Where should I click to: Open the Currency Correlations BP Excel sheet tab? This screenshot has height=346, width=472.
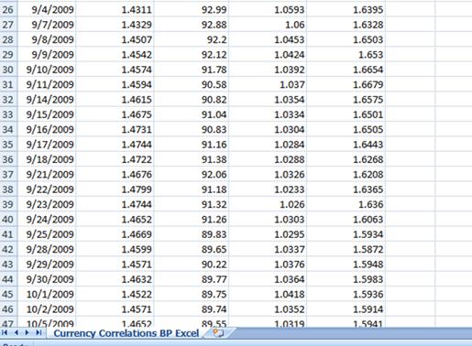click(x=126, y=333)
